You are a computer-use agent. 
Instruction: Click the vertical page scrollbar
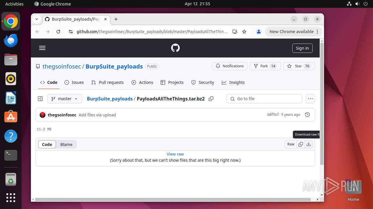pyautogui.click(x=322, y=104)
